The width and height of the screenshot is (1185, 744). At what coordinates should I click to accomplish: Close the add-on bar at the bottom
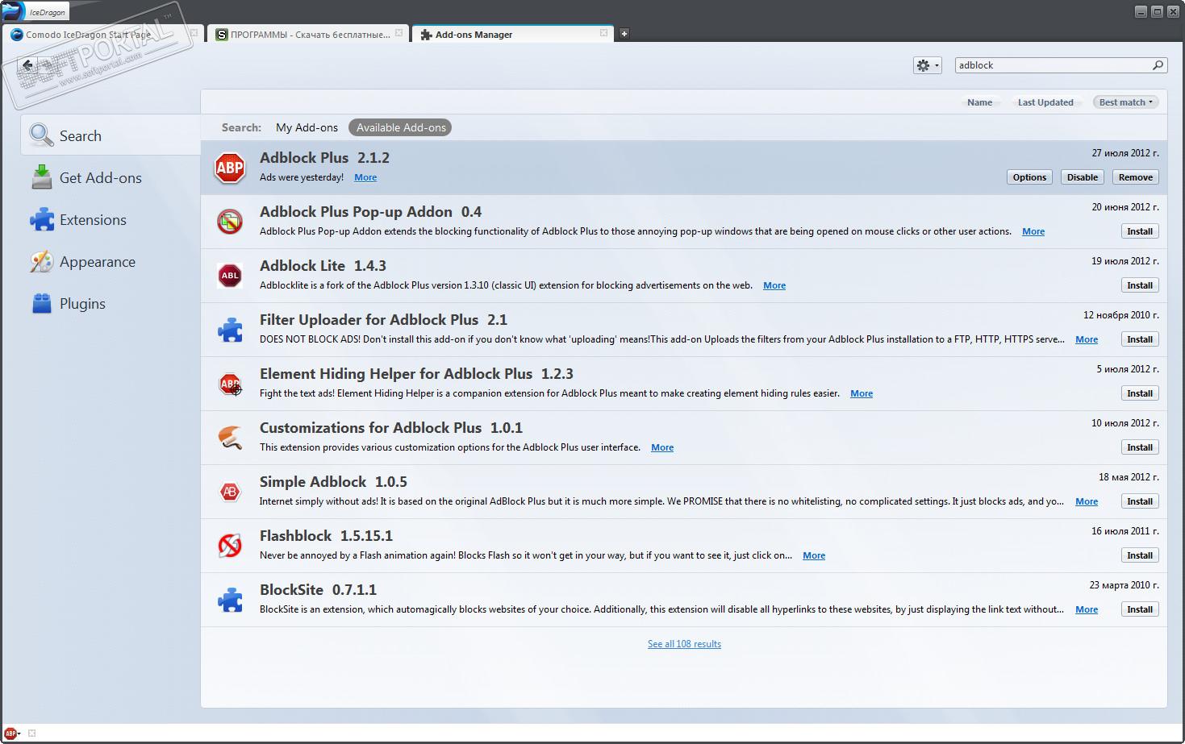click(32, 734)
